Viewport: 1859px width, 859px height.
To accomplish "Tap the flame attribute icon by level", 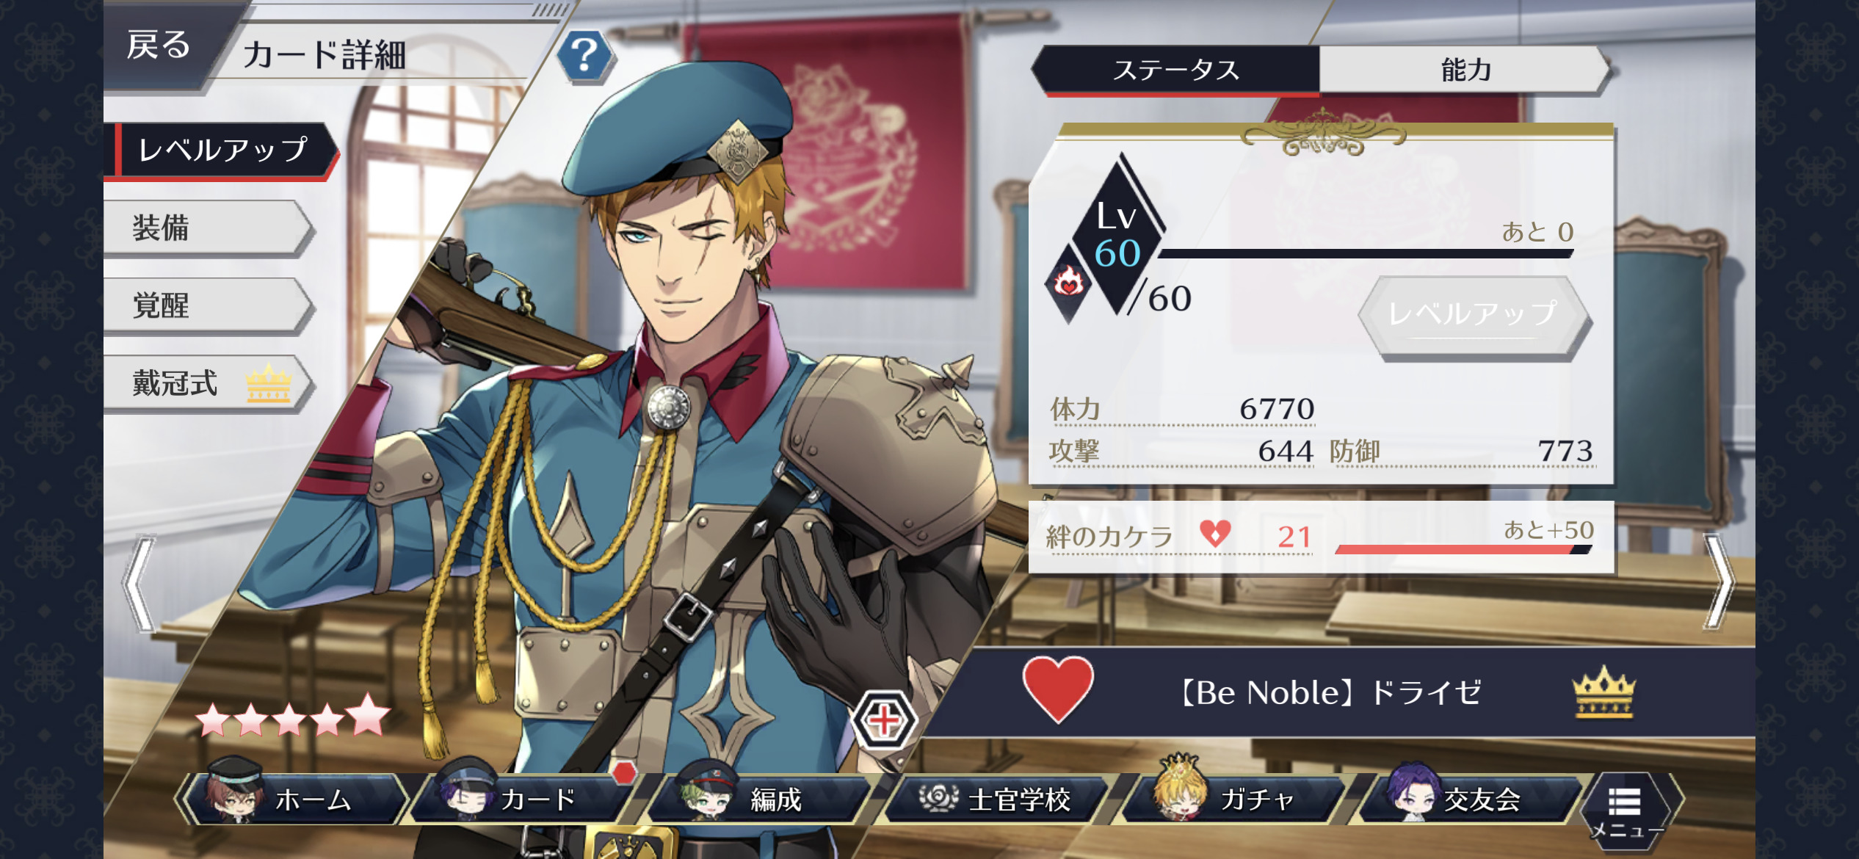I will (x=1068, y=282).
